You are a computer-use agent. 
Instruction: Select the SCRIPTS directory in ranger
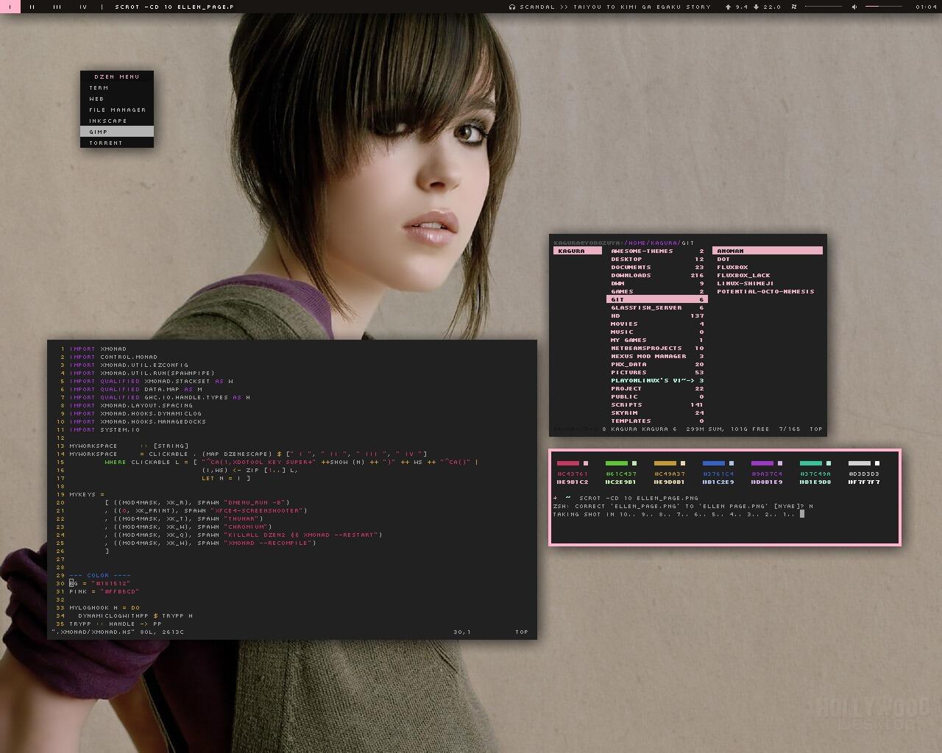point(657,404)
